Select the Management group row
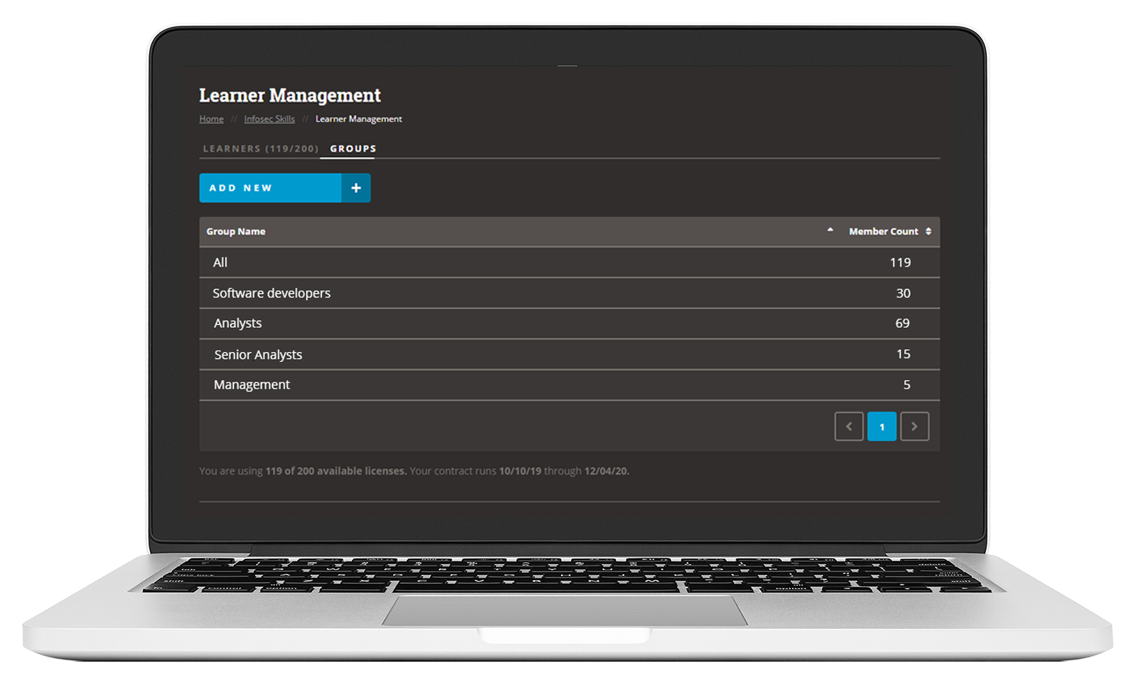 (x=251, y=385)
